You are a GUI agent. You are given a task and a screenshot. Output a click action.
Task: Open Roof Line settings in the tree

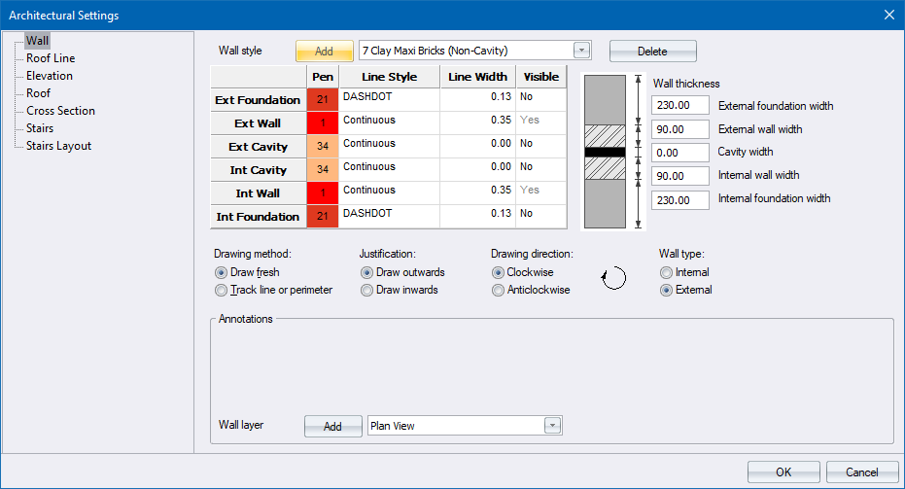pos(51,58)
